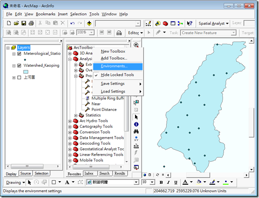Screen dimensions: 259x198
Task: Toggle the red ArcToolbox window icon
Action: 166,24
